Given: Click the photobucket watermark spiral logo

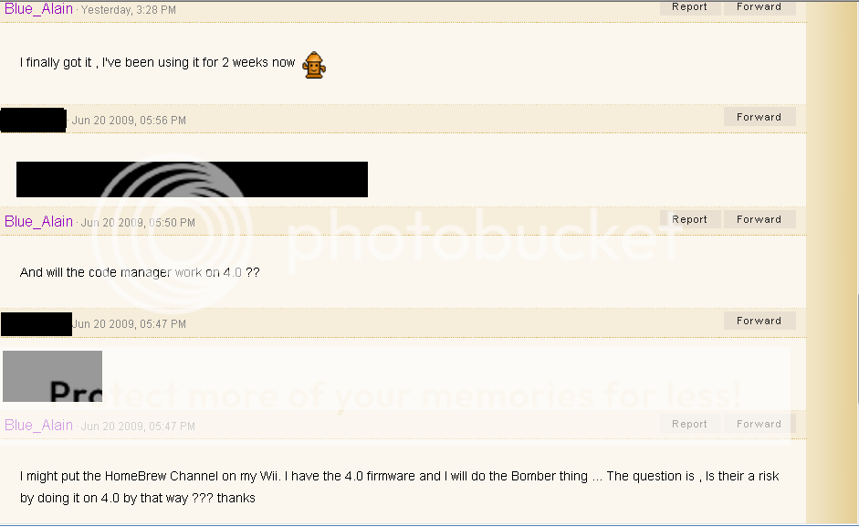Looking at the screenshot, I should pos(173,235).
